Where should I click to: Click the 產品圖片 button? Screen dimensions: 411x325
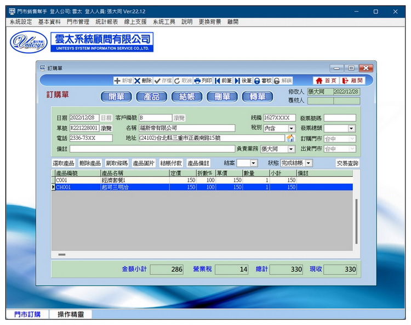144,163
